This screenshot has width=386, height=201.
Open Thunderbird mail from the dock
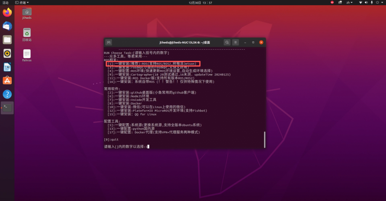pos(7,26)
